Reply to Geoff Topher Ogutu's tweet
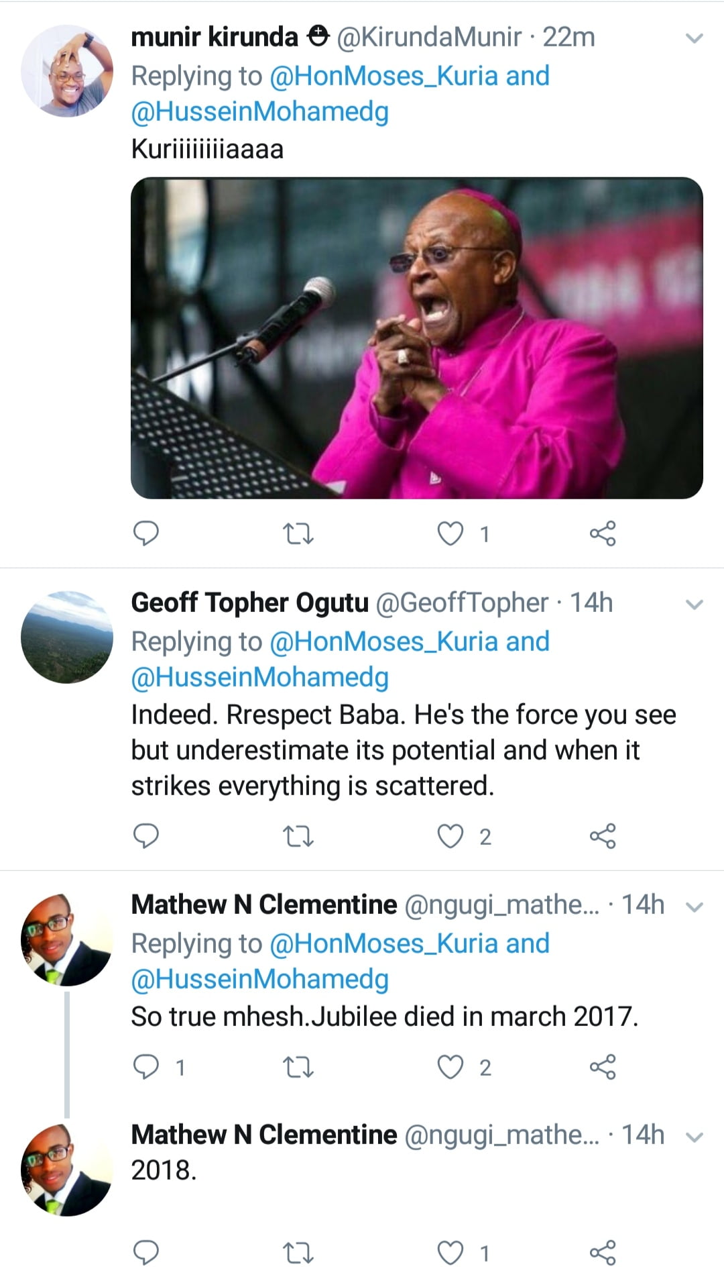This screenshot has width=724, height=1283. point(146,836)
